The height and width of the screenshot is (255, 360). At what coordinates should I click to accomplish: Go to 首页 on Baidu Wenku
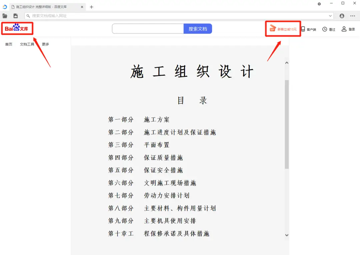pyautogui.click(x=8, y=44)
